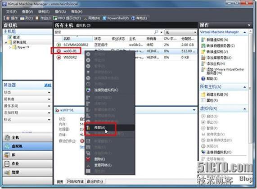This screenshot has width=257, height=189.
Task: Select the WS03R2 virtual machine row
Action: (126, 57)
